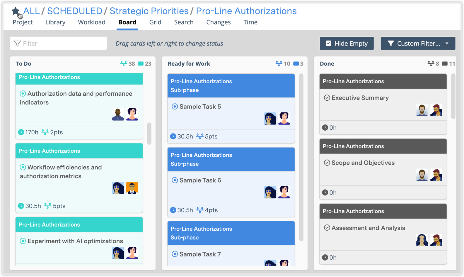Click the points icon in the To Do column header
The width and height of the screenshot is (464, 277).
click(124, 64)
